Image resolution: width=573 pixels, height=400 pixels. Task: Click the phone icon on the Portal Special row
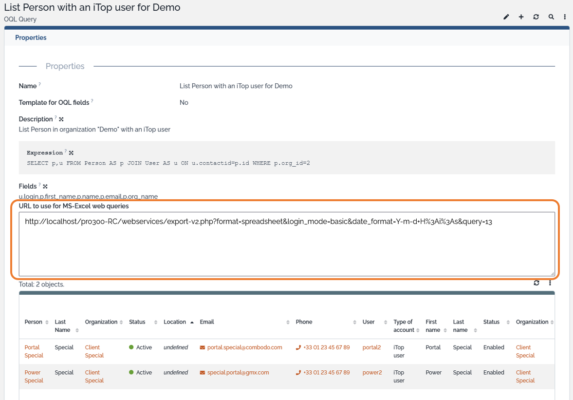pos(299,347)
